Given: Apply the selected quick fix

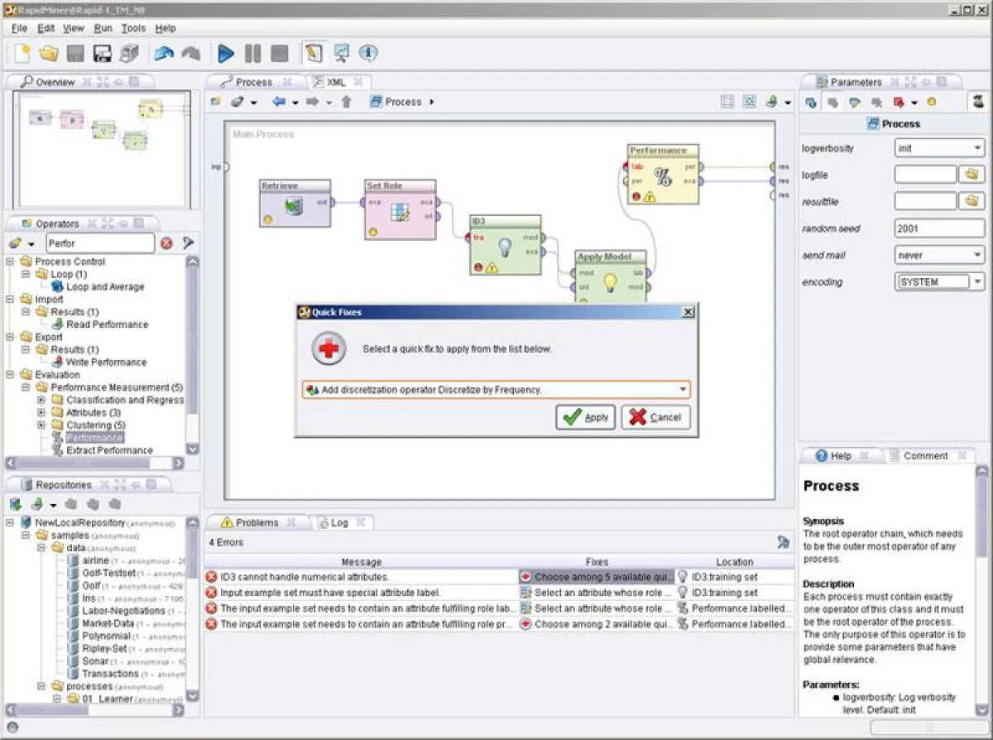Looking at the screenshot, I should 585,417.
